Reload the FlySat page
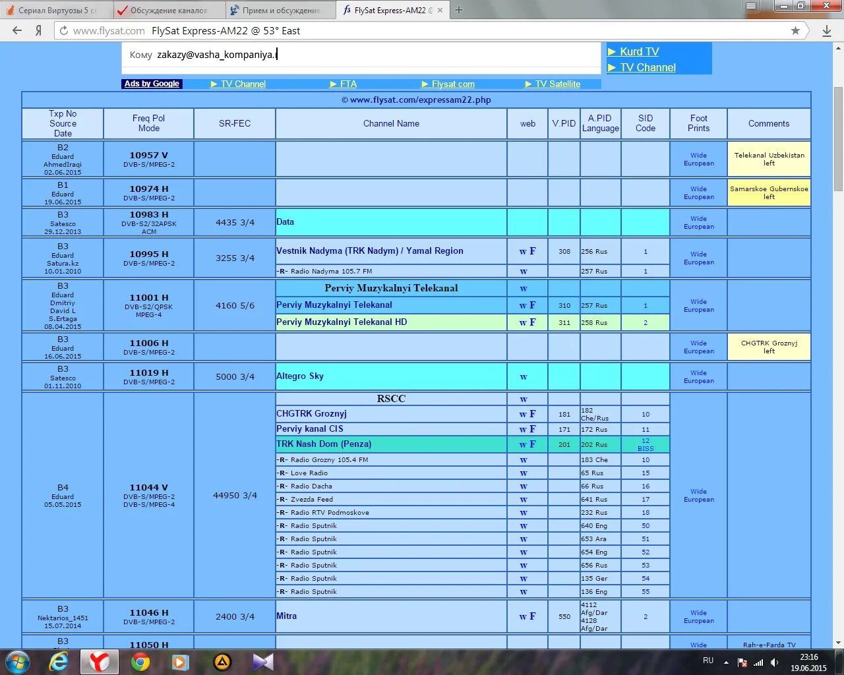Viewport: 844px width, 675px height. [x=64, y=30]
